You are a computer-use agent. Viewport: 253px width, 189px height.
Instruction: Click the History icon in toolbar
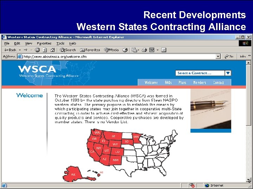[x=125, y=50]
